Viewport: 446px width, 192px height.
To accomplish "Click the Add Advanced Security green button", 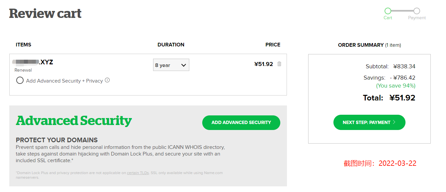I will click(x=241, y=123).
